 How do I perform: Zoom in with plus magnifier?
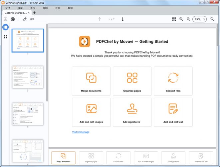(188, 19)
